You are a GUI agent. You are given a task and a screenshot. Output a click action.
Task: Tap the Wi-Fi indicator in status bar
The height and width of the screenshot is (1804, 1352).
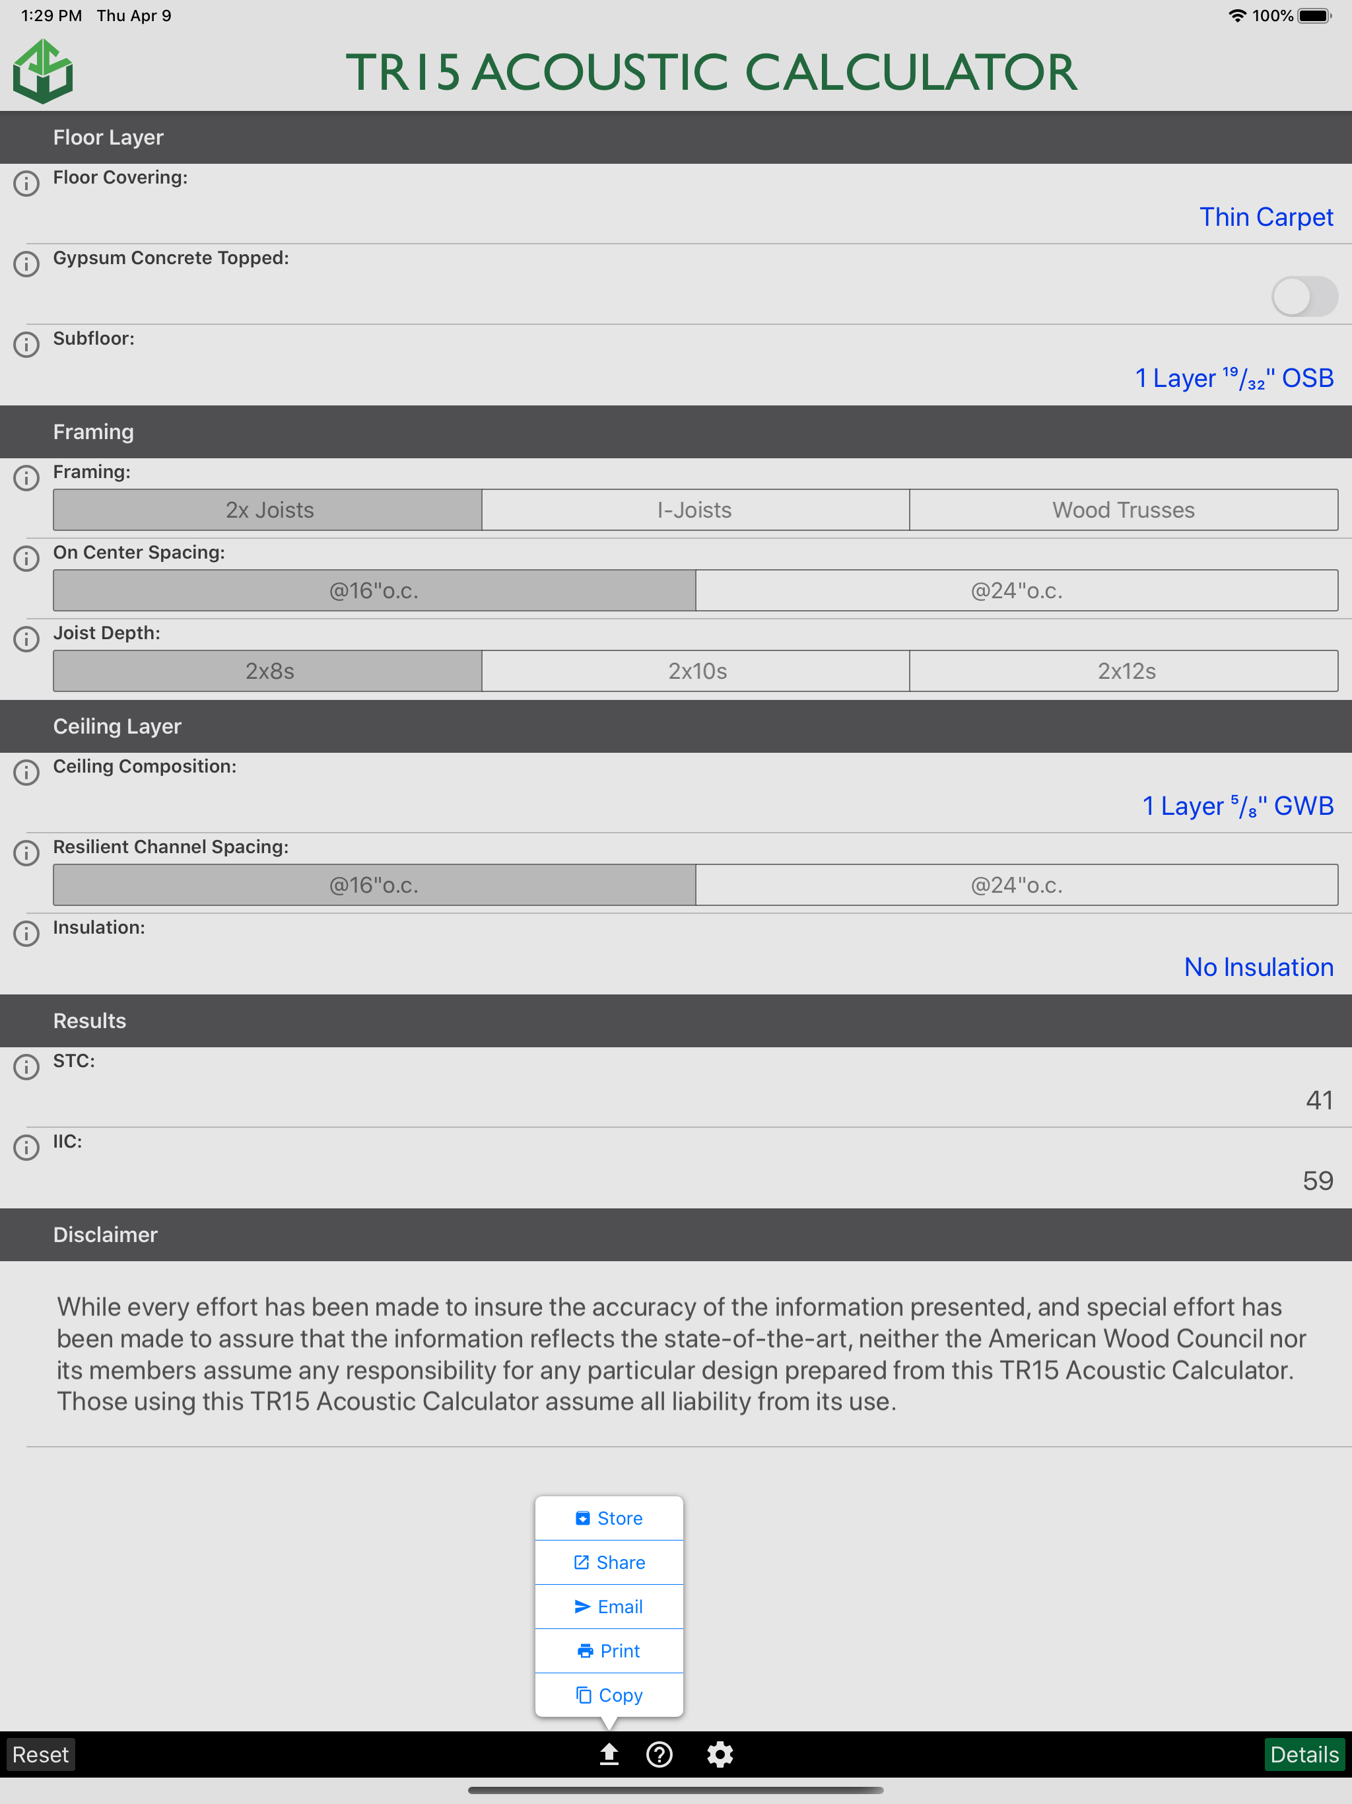[x=1237, y=15]
